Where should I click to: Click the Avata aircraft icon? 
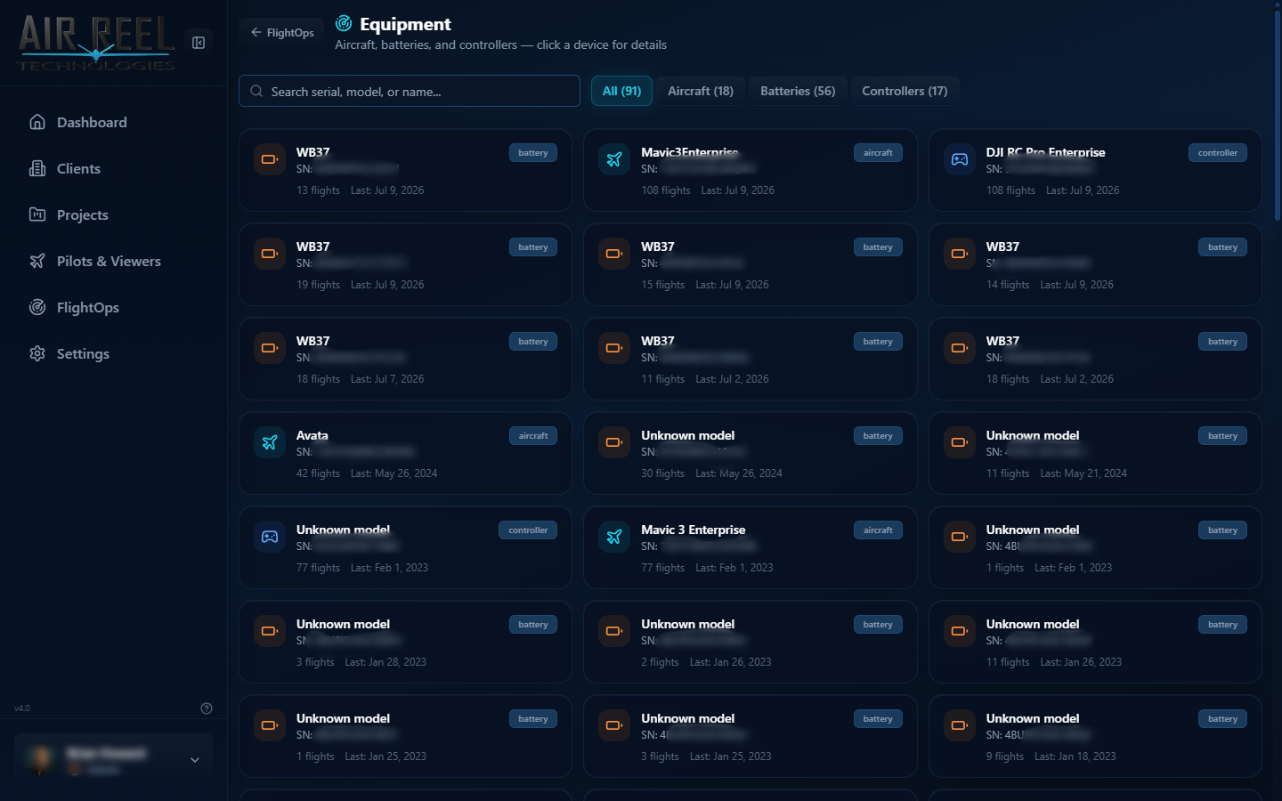point(270,442)
